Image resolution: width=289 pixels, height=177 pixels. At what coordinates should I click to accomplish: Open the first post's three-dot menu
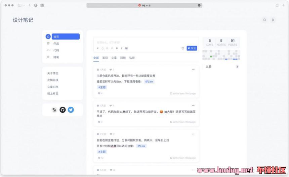(193, 70)
